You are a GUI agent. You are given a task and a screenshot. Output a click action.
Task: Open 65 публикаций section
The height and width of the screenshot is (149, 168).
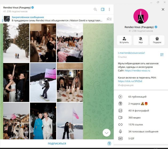click(137, 97)
